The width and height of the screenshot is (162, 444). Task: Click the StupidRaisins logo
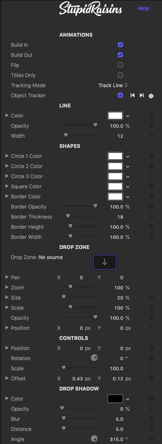pos(90,9)
